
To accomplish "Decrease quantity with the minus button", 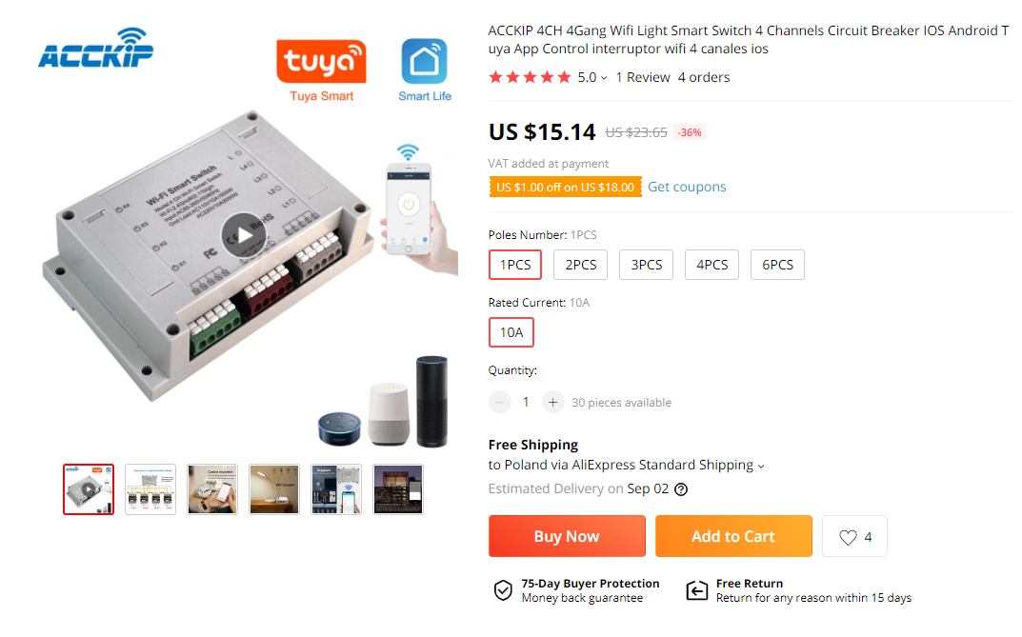I will (500, 403).
